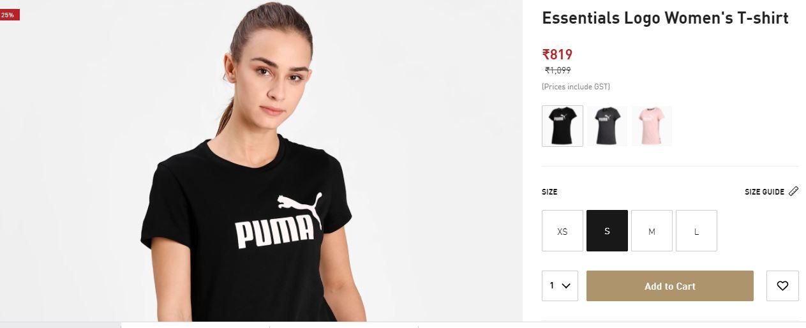
Task: Add product to wishlist with heart icon
Action: (x=782, y=286)
